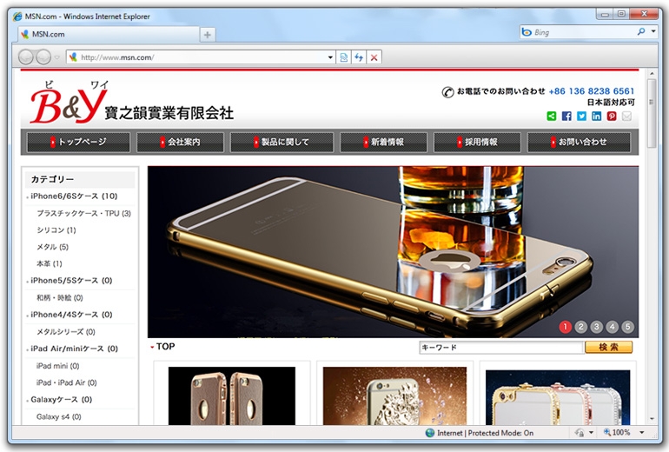The image size is (669, 452).
Task: Open the recent pages dropdown arrow
Action: tap(56, 57)
